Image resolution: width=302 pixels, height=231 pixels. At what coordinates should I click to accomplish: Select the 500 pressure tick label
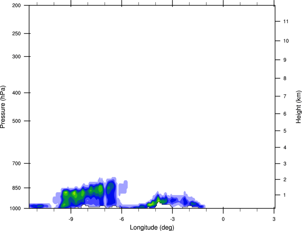click(x=16, y=121)
